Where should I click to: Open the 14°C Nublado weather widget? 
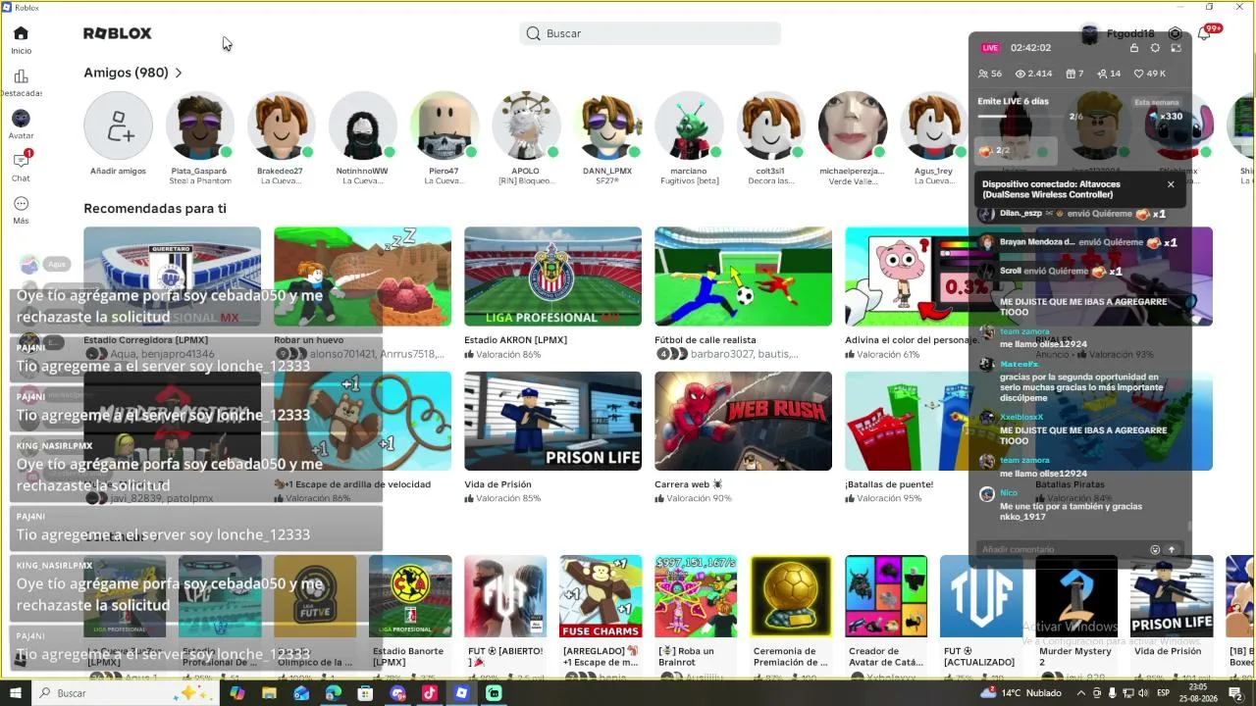[1020, 693]
